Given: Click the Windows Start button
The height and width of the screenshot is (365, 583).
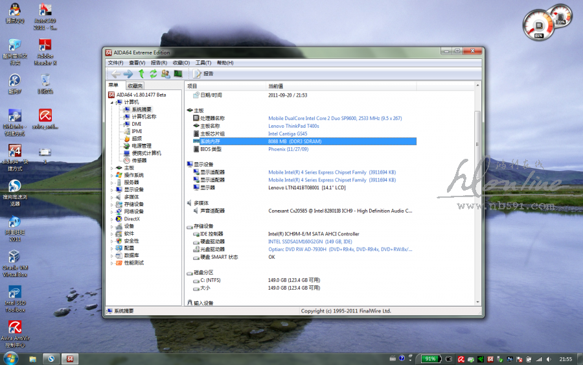Looking at the screenshot, I should pos(11,359).
